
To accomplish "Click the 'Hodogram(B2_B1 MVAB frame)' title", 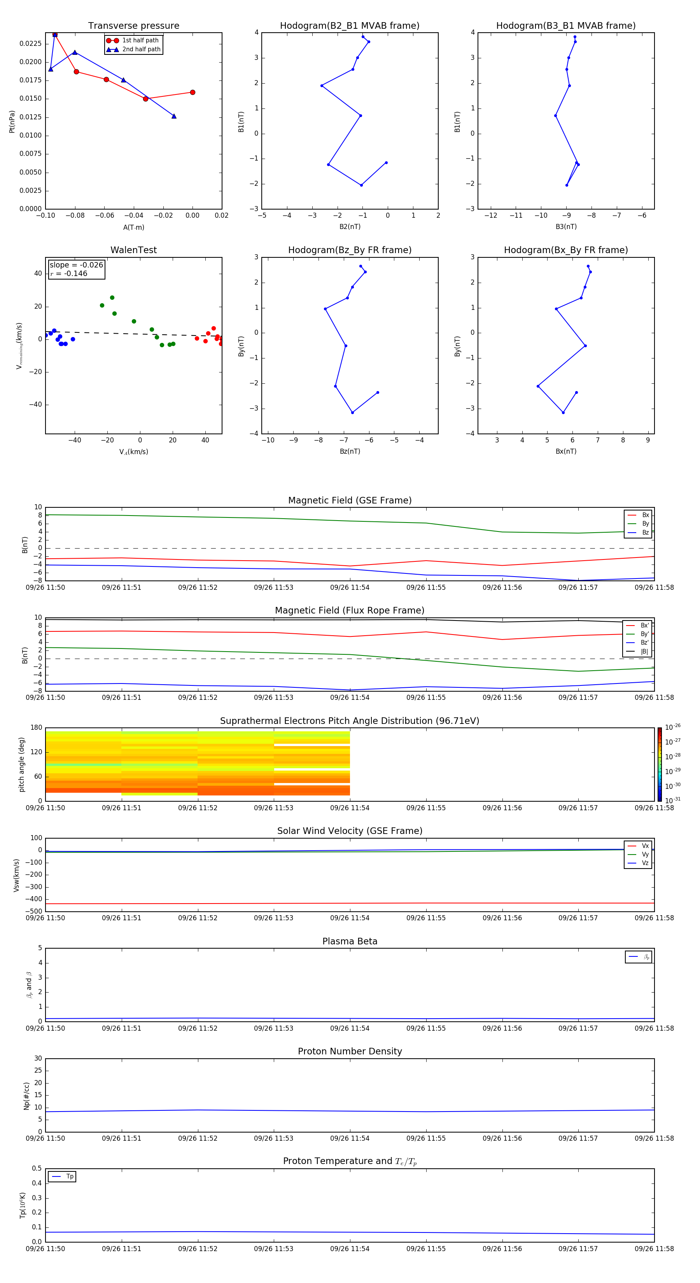I will pyautogui.click(x=350, y=26).
